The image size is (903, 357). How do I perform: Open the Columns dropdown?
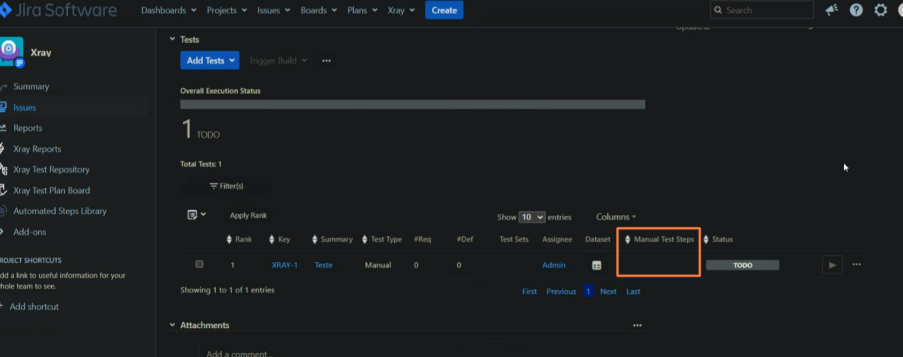click(616, 217)
